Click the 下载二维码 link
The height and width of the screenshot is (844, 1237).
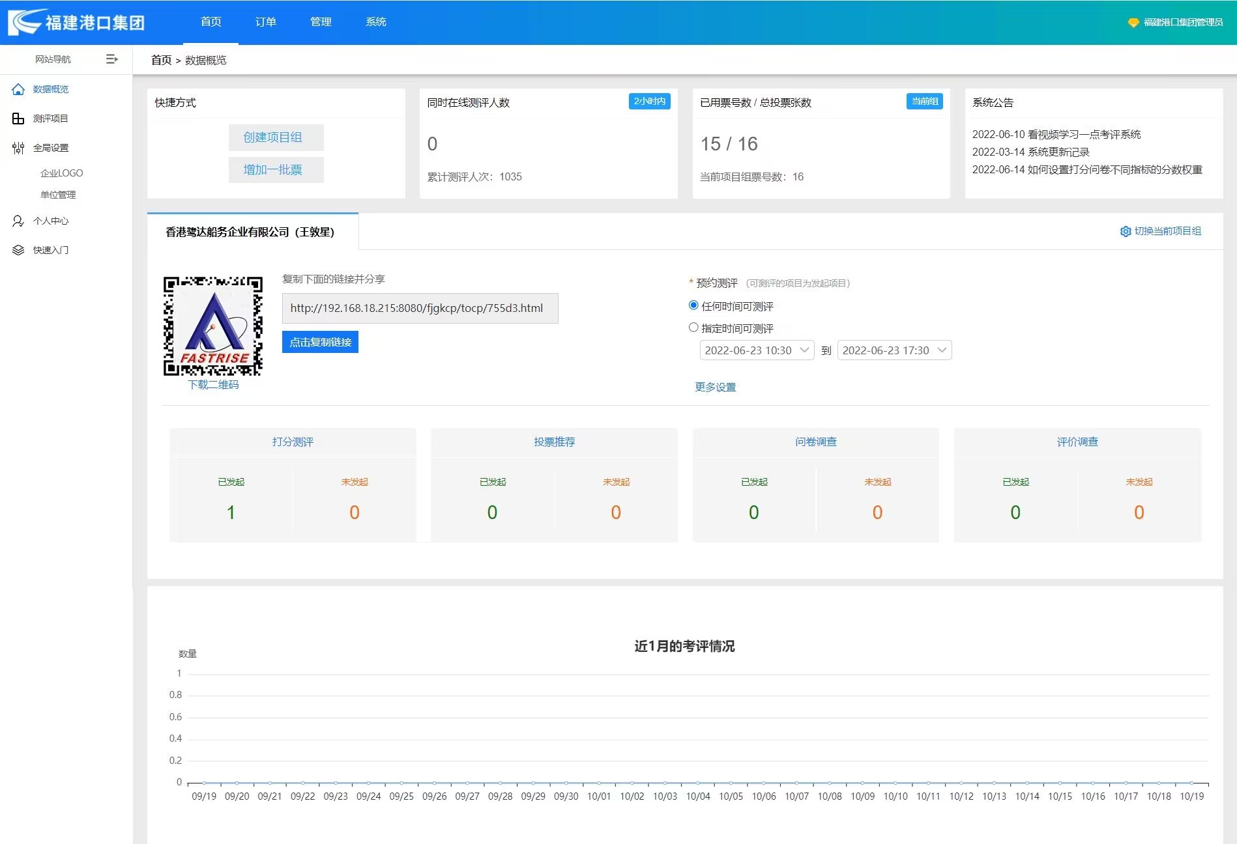tap(213, 385)
